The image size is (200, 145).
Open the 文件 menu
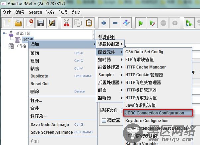click(7, 12)
